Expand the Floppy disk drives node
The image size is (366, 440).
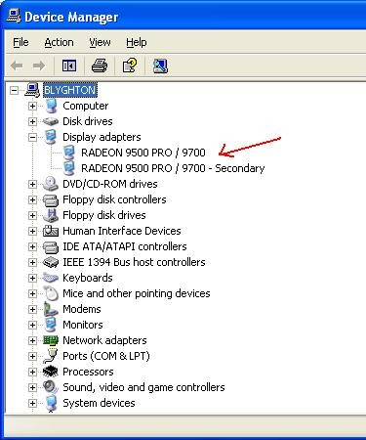point(32,215)
